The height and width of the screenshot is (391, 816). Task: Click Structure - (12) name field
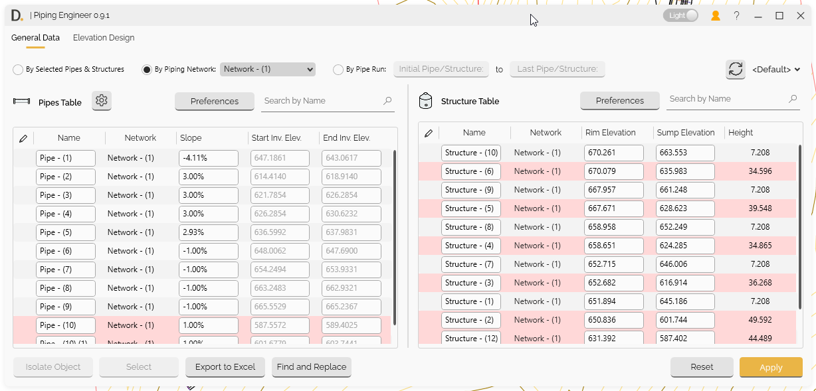click(471, 338)
